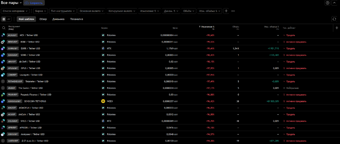Click the LAOZIUSDT coin placeholder icon
The height and width of the screenshot is (144, 340).
[x=3, y=141]
